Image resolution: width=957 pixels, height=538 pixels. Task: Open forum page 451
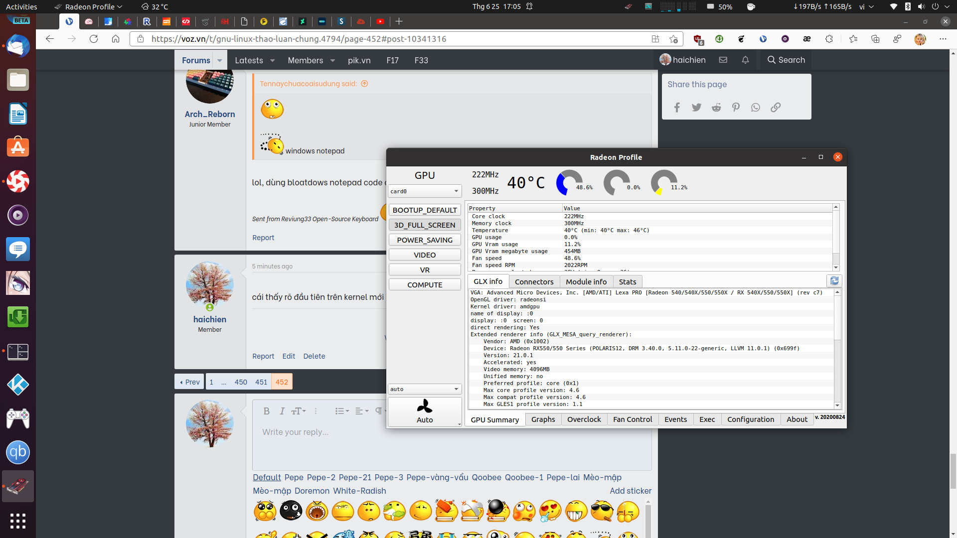tap(261, 382)
